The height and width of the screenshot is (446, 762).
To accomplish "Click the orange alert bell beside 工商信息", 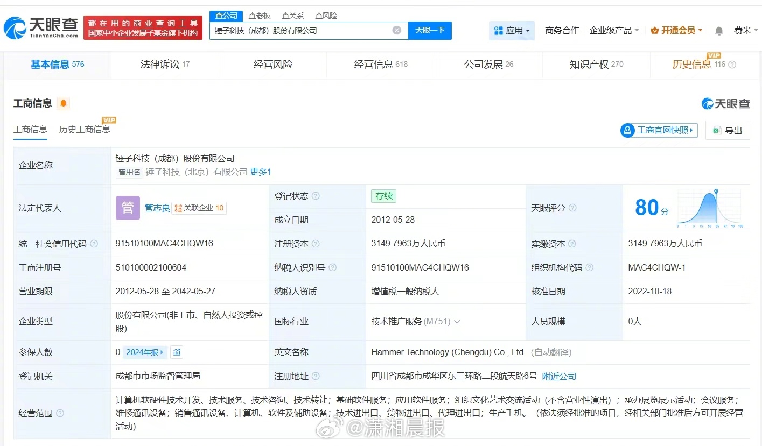I will coord(64,103).
